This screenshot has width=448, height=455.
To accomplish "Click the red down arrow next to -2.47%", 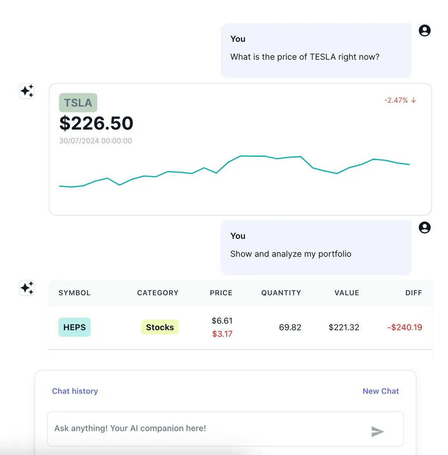I will (x=414, y=100).
